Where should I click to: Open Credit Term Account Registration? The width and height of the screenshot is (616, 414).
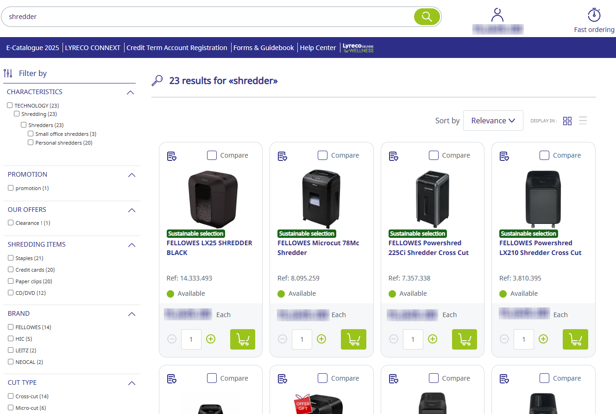(177, 48)
